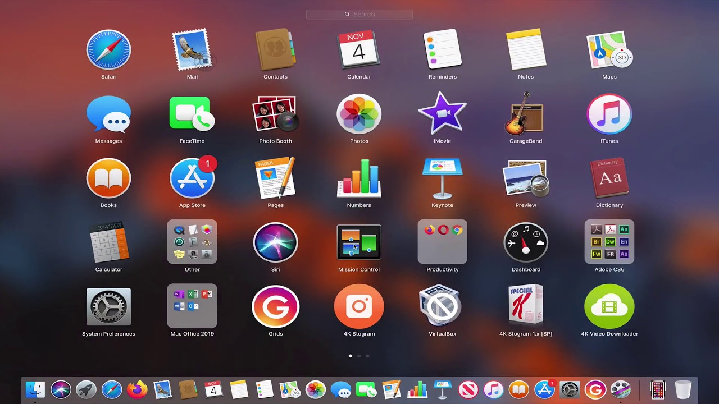This screenshot has width=719, height=404.
Task: Launch VirtualBox from Launchpad
Action: (x=442, y=307)
